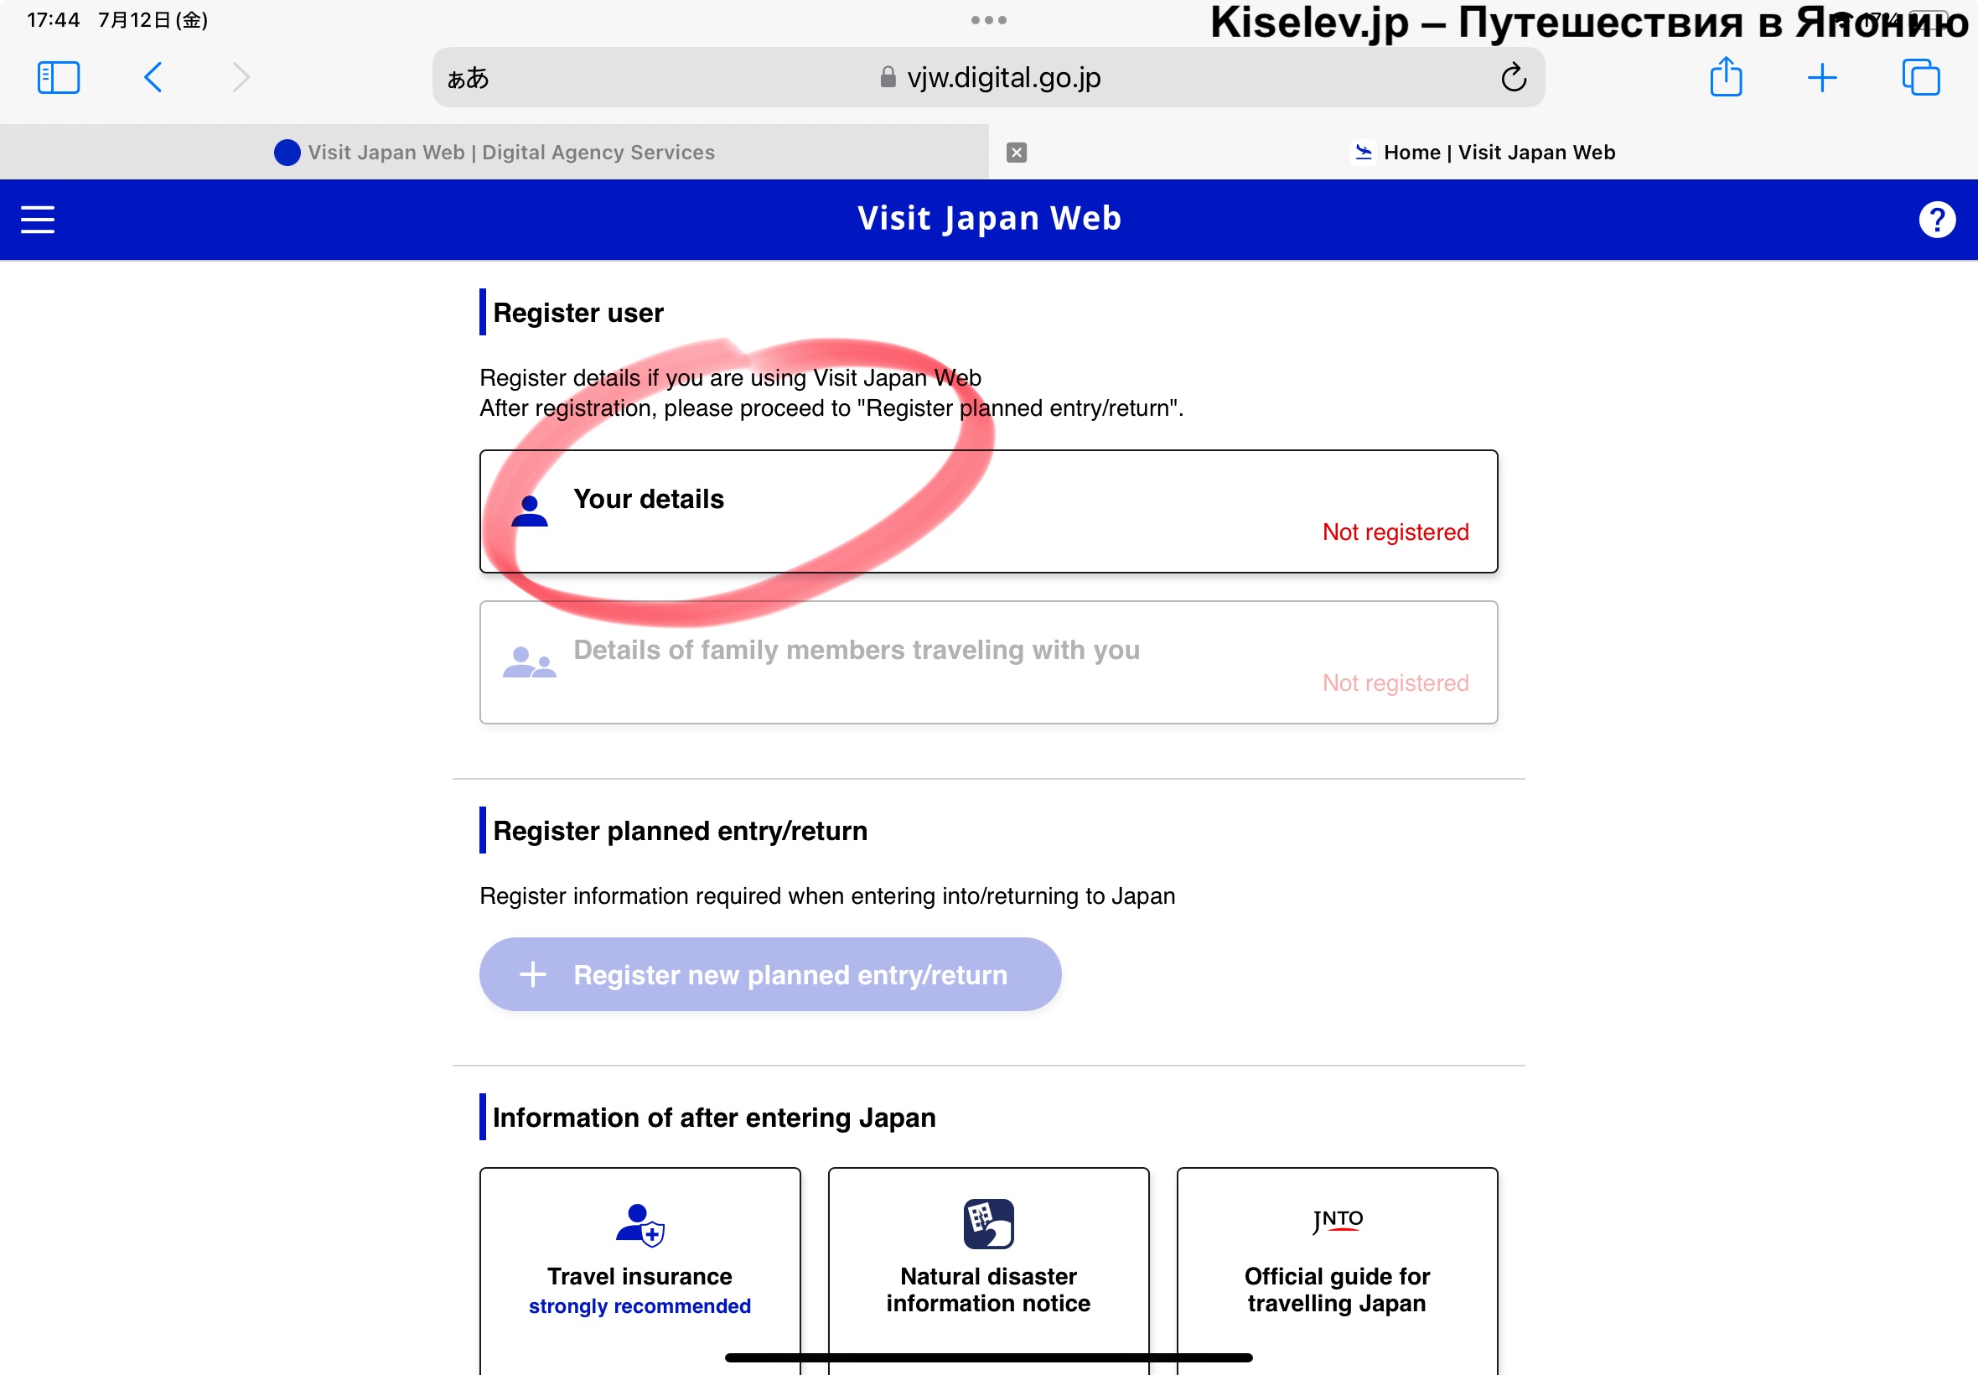This screenshot has height=1375, width=1978.
Task: Click Register new planned entry/return button
Action: (x=770, y=974)
